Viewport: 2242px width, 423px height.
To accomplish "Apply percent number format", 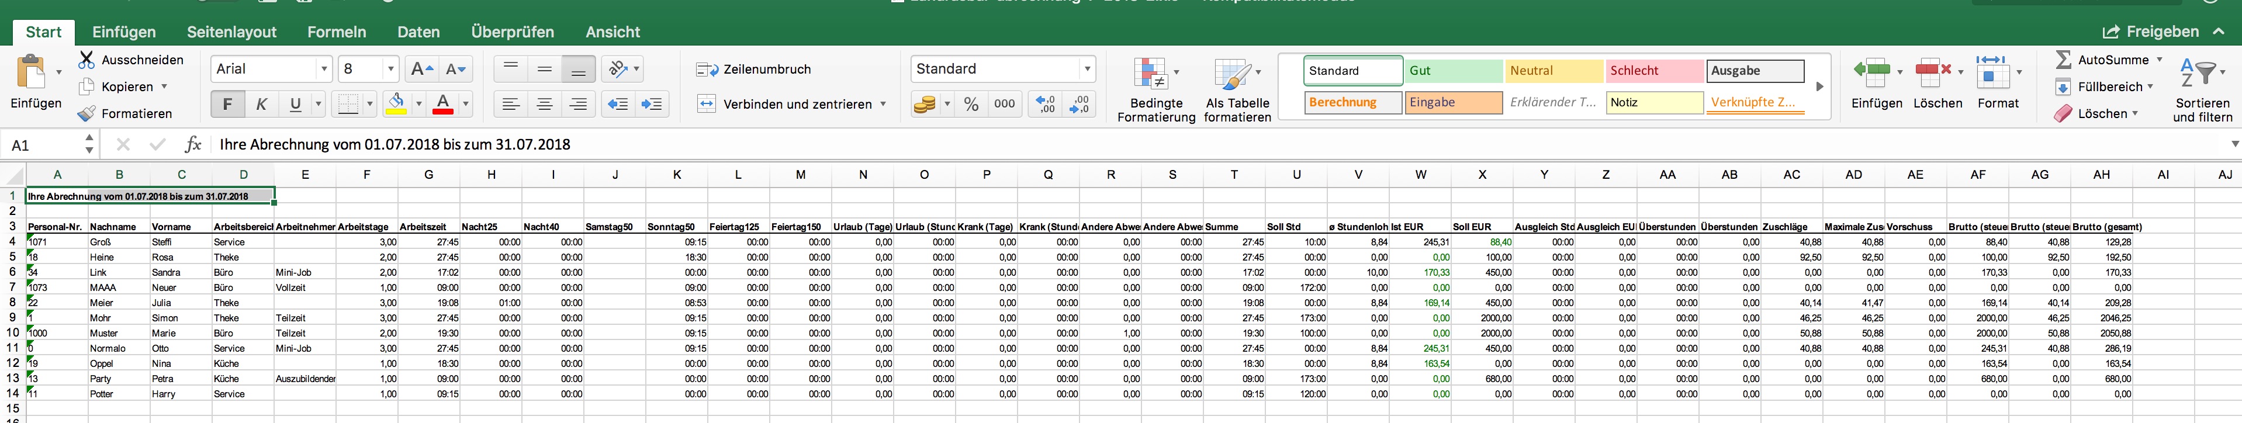I will coord(971,105).
